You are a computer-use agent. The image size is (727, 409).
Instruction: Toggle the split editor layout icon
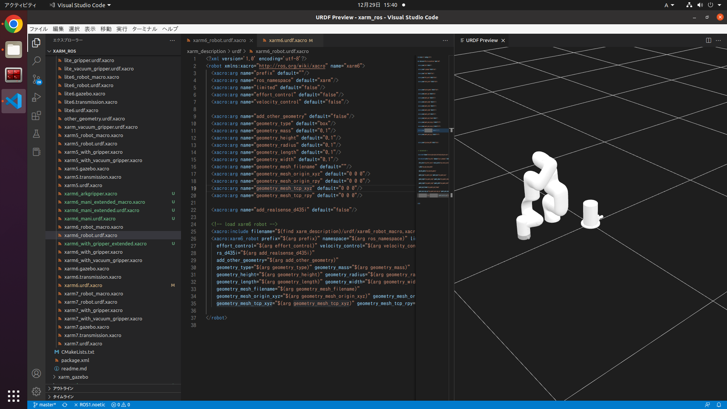[708, 40]
